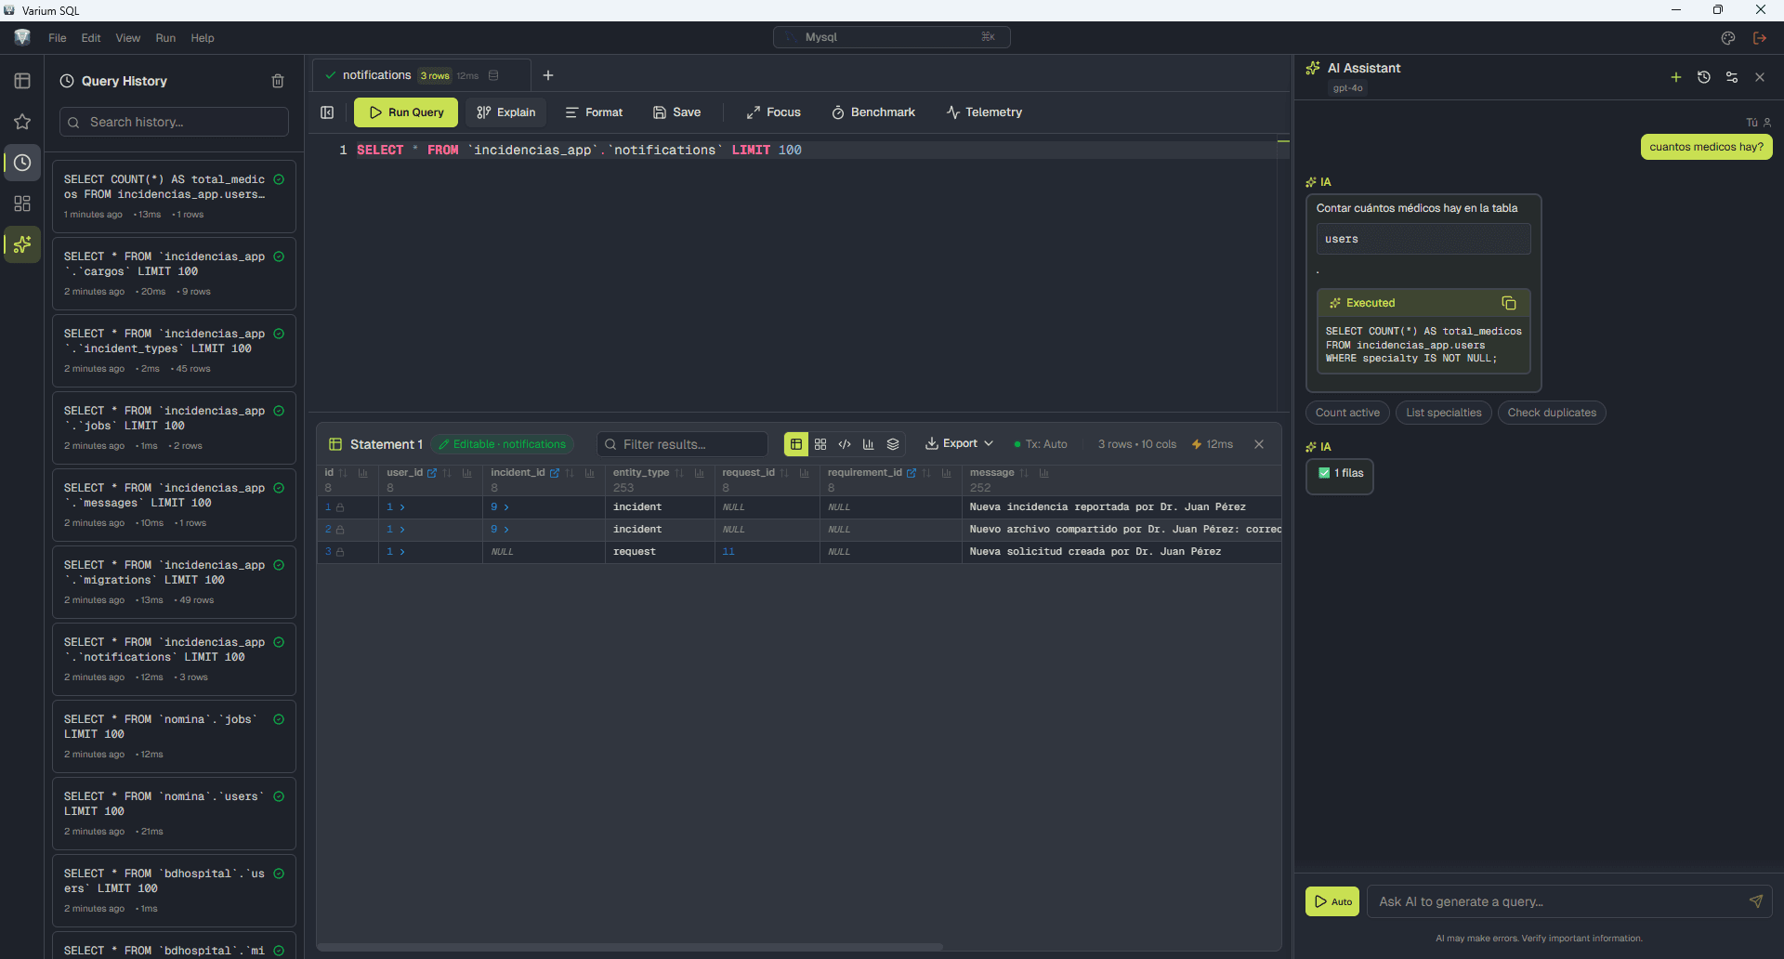This screenshot has width=1784, height=959.
Task: Open the Favorites star in the sidebar
Action: point(22,122)
